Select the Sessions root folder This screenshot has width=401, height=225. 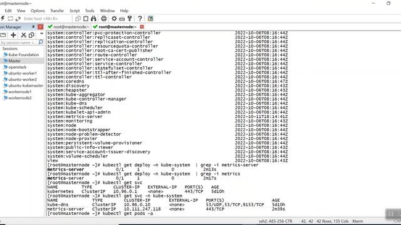coord(10,49)
